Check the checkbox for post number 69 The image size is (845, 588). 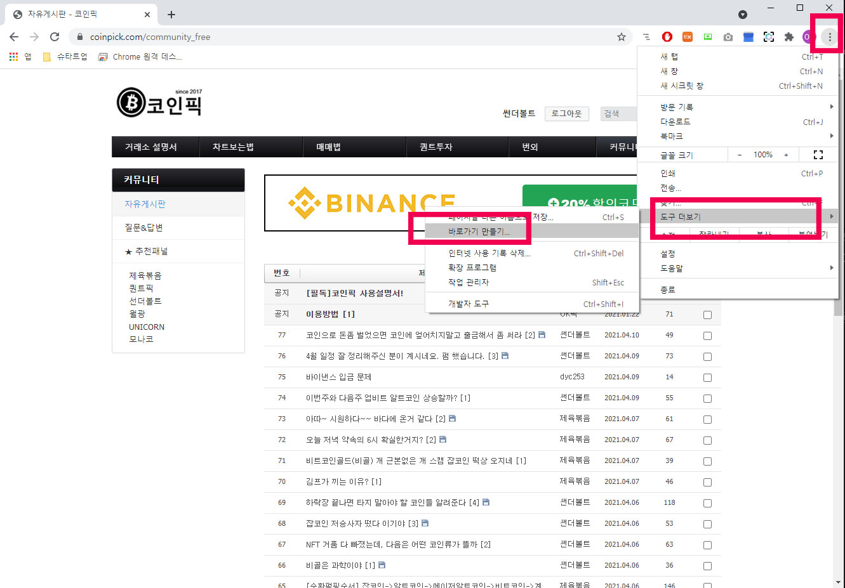pyautogui.click(x=707, y=503)
